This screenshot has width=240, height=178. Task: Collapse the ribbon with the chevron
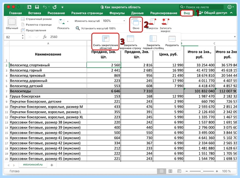coord(231,13)
